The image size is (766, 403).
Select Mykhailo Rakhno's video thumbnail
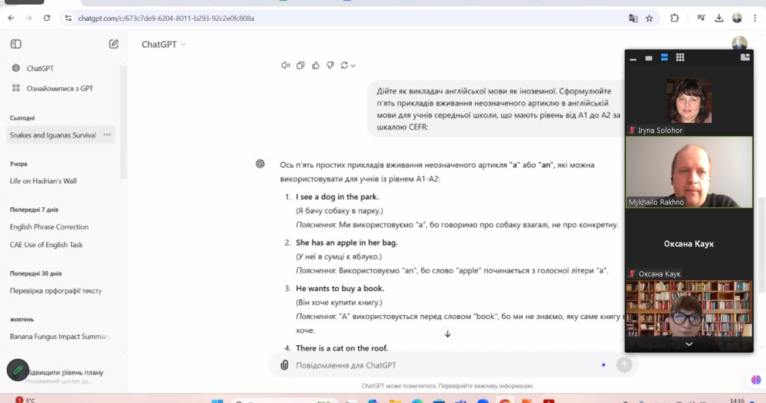[x=689, y=172]
